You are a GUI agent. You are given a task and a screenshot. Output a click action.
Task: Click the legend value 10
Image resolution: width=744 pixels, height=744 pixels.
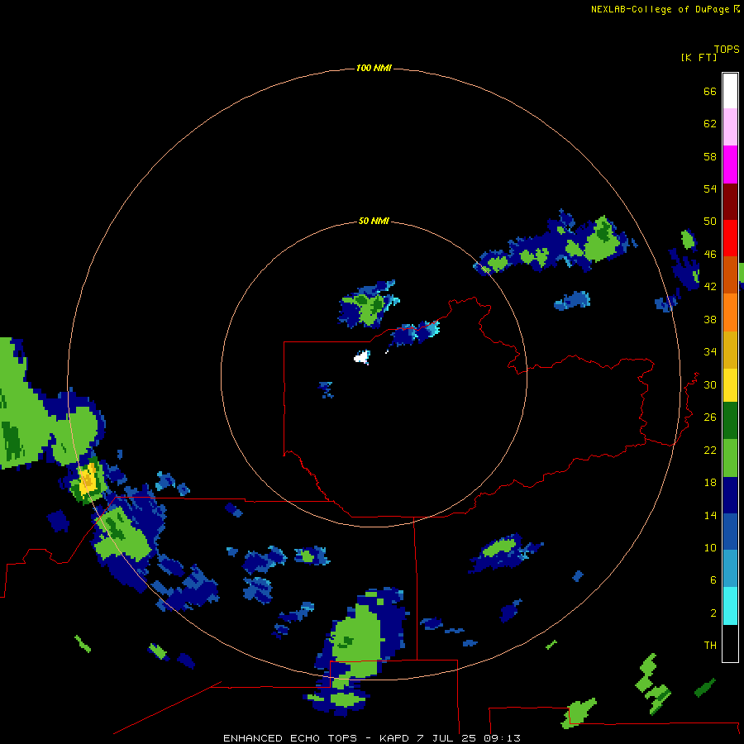pos(710,548)
